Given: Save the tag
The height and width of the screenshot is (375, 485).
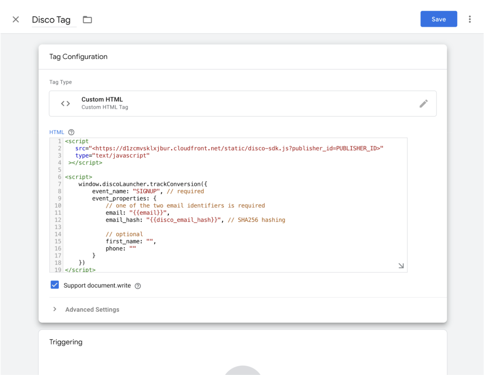Looking at the screenshot, I should (438, 19).
